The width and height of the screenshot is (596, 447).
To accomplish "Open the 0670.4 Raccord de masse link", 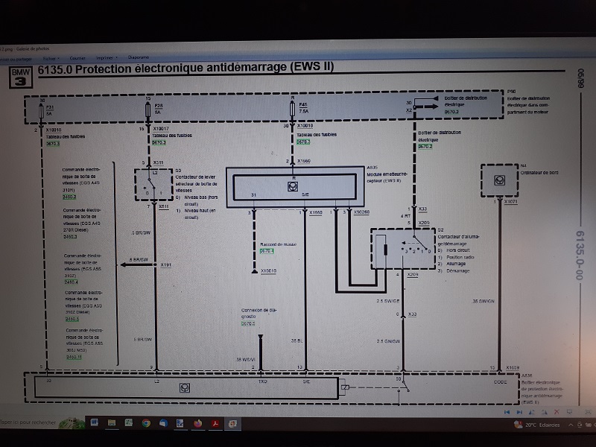I will [267, 251].
